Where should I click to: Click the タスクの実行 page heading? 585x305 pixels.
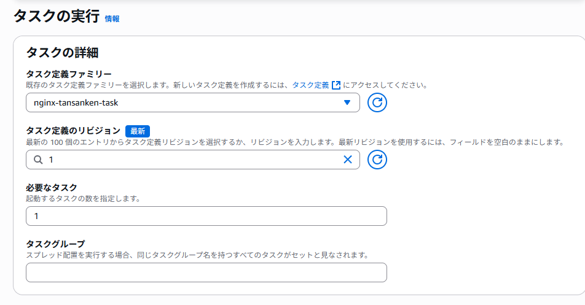56,17
